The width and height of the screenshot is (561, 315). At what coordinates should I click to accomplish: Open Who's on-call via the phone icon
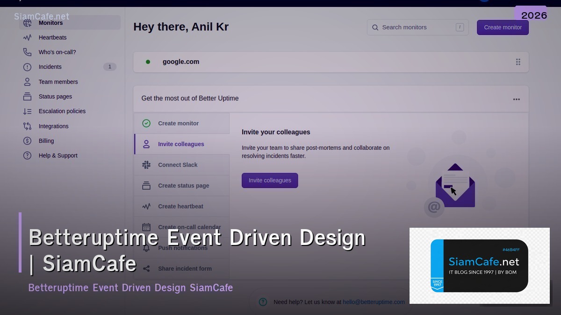tap(28, 52)
